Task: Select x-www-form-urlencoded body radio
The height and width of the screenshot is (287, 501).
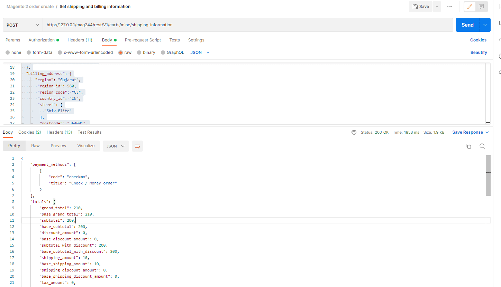Action: coord(60,52)
